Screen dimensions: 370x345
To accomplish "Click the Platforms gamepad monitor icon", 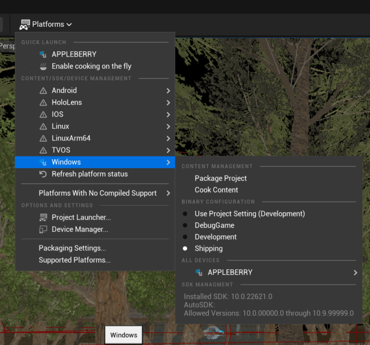I will coord(25,24).
